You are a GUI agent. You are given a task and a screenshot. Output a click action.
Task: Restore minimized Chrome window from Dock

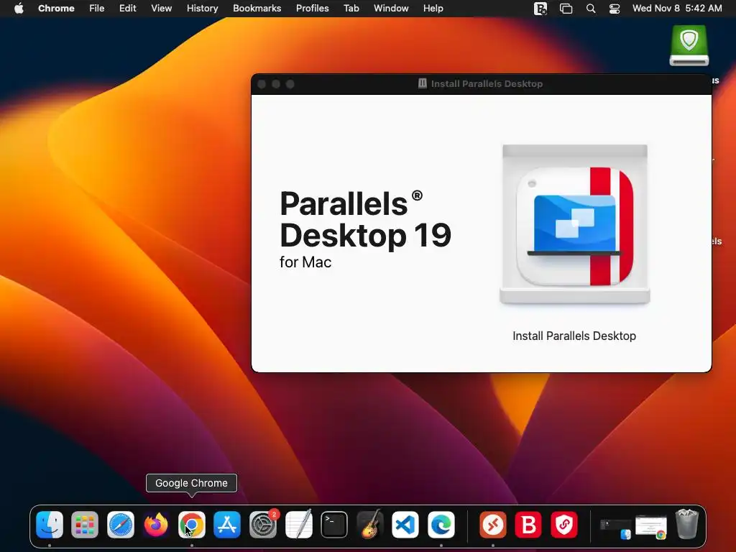tap(651, 527)
